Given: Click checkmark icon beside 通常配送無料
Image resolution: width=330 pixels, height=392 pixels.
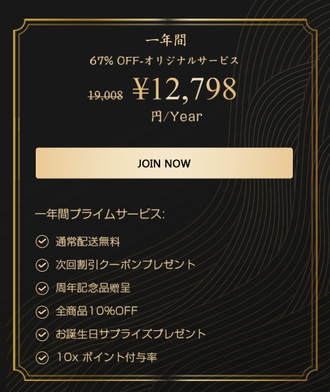Looking at the screenshot, I should tap(42, 242).
